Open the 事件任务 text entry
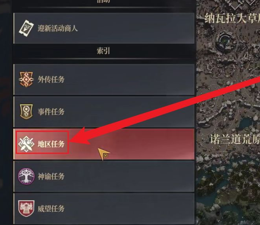 click(x=51, y=111)
